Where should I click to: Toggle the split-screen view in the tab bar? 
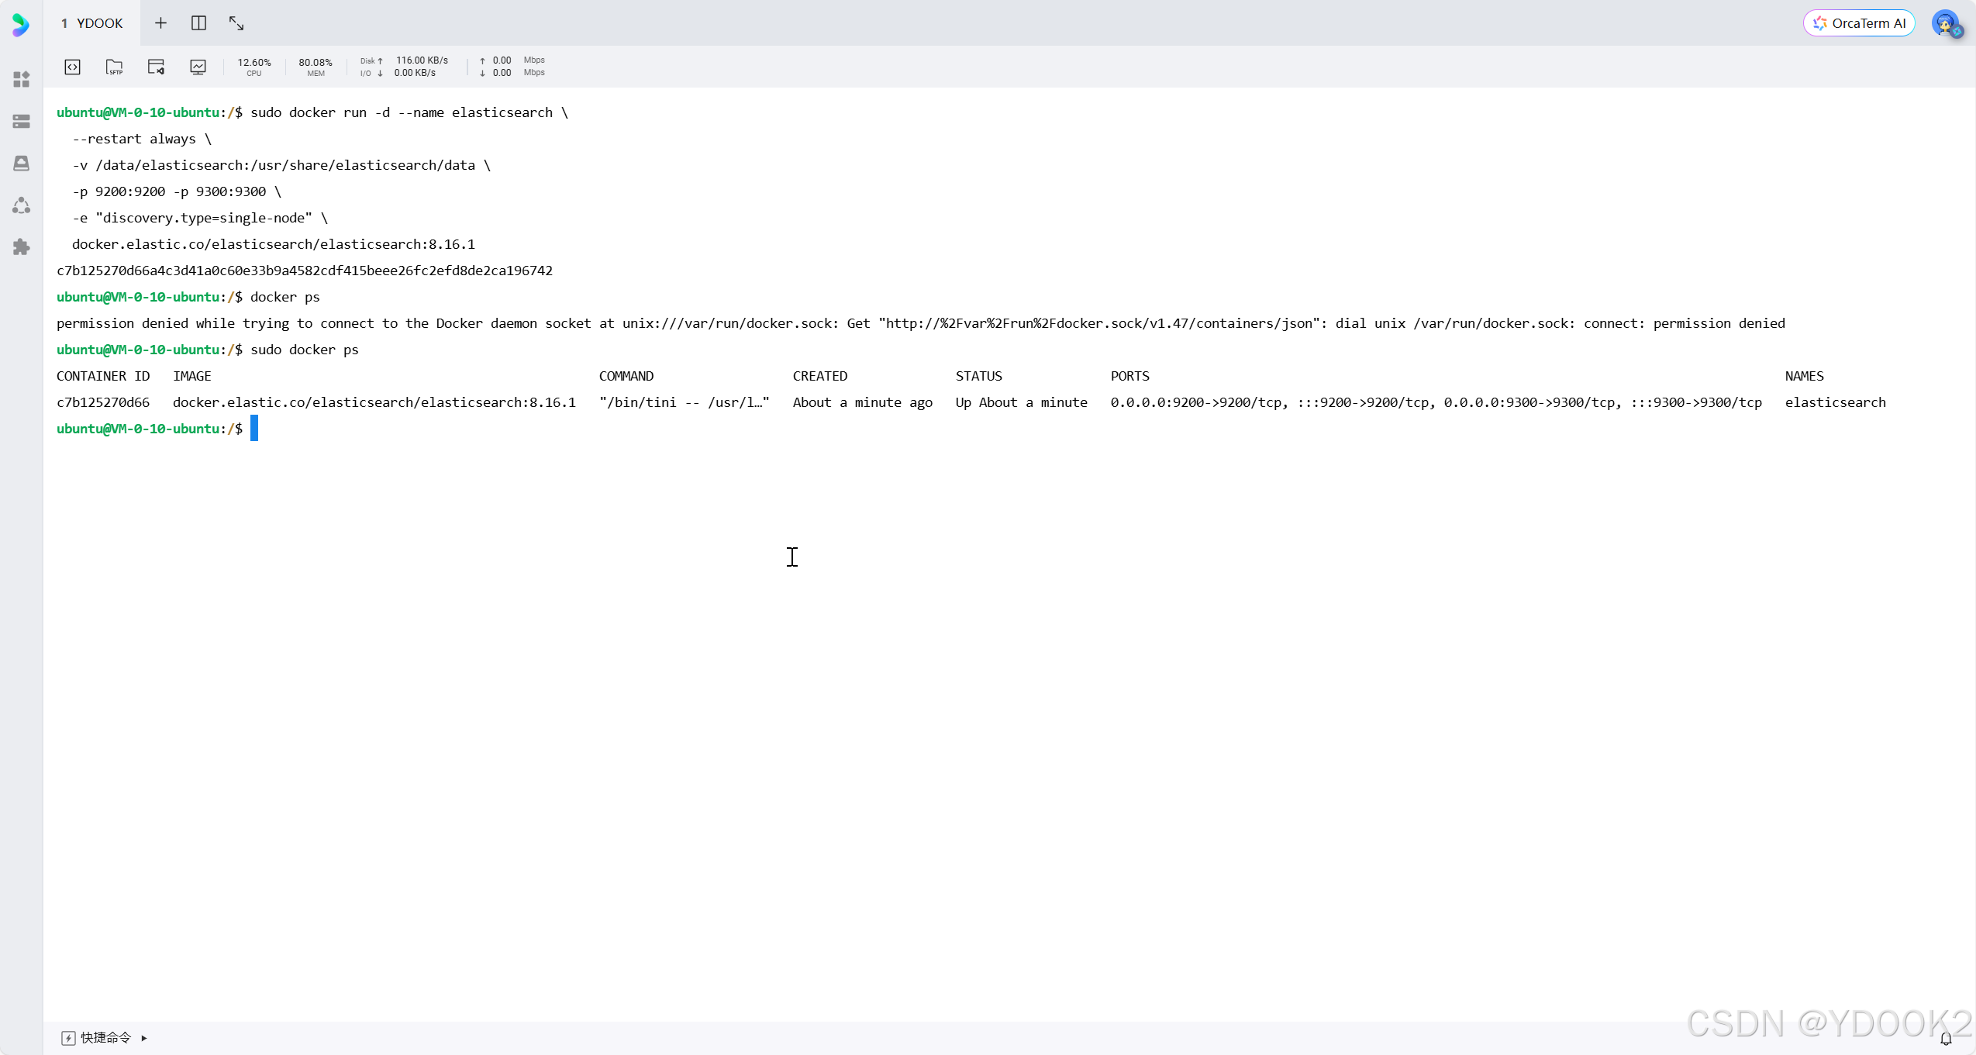(198, 22)
